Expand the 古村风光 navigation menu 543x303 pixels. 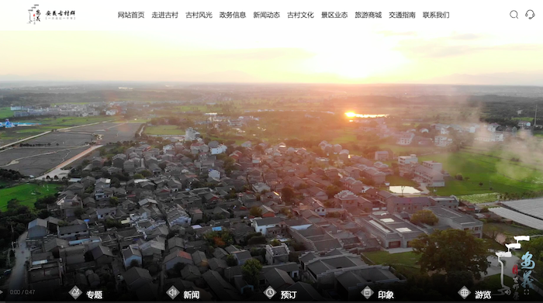(199, 15)
